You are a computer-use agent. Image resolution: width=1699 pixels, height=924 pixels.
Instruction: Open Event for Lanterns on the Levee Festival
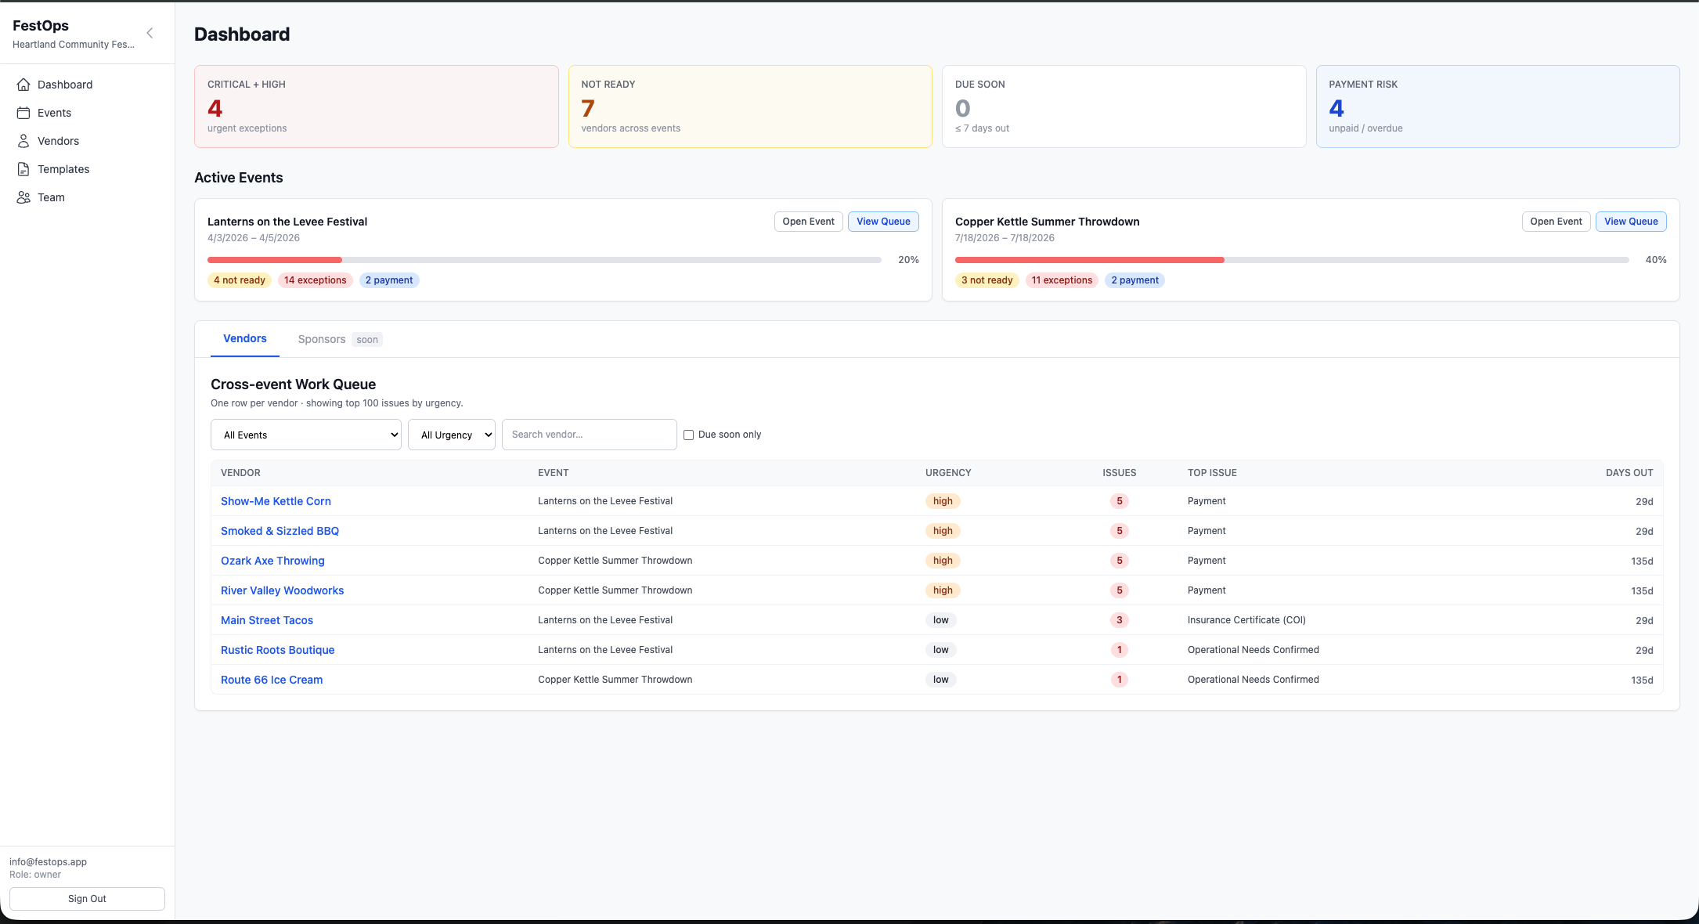808,222
